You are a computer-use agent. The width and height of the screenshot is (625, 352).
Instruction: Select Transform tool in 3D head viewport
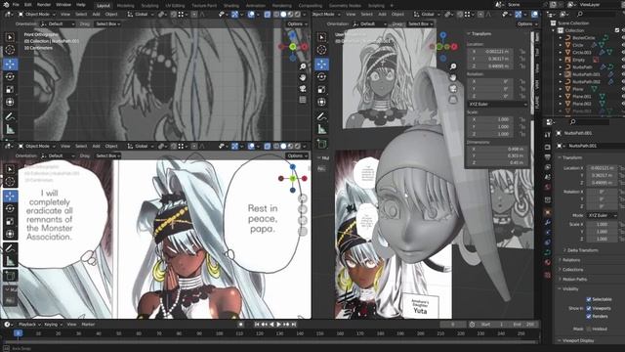pyautogui.click(x=321, y=102)
